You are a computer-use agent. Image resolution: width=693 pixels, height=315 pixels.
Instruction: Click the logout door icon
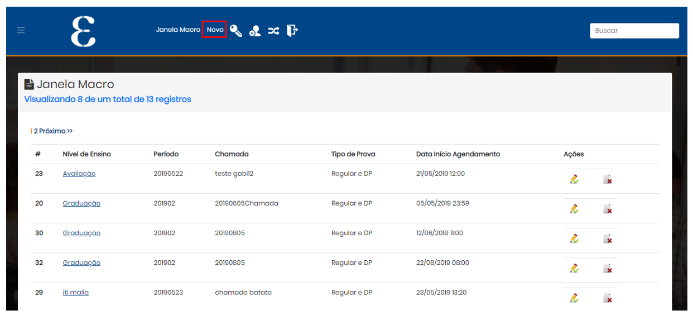point(292,30)
